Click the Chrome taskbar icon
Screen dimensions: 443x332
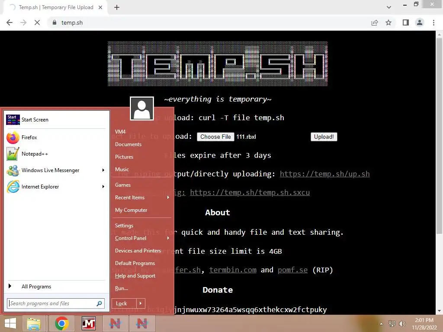pos(62,323)
